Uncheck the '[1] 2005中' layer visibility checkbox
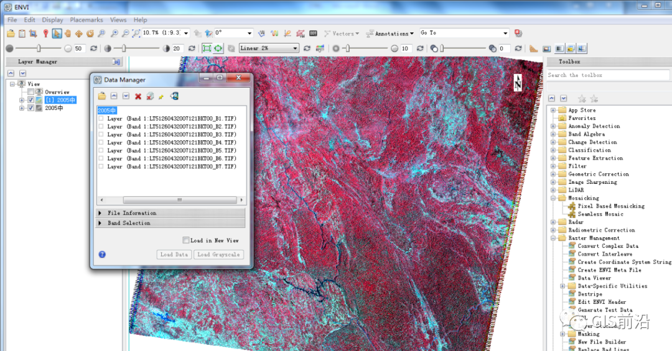 [x=30, y=100]
